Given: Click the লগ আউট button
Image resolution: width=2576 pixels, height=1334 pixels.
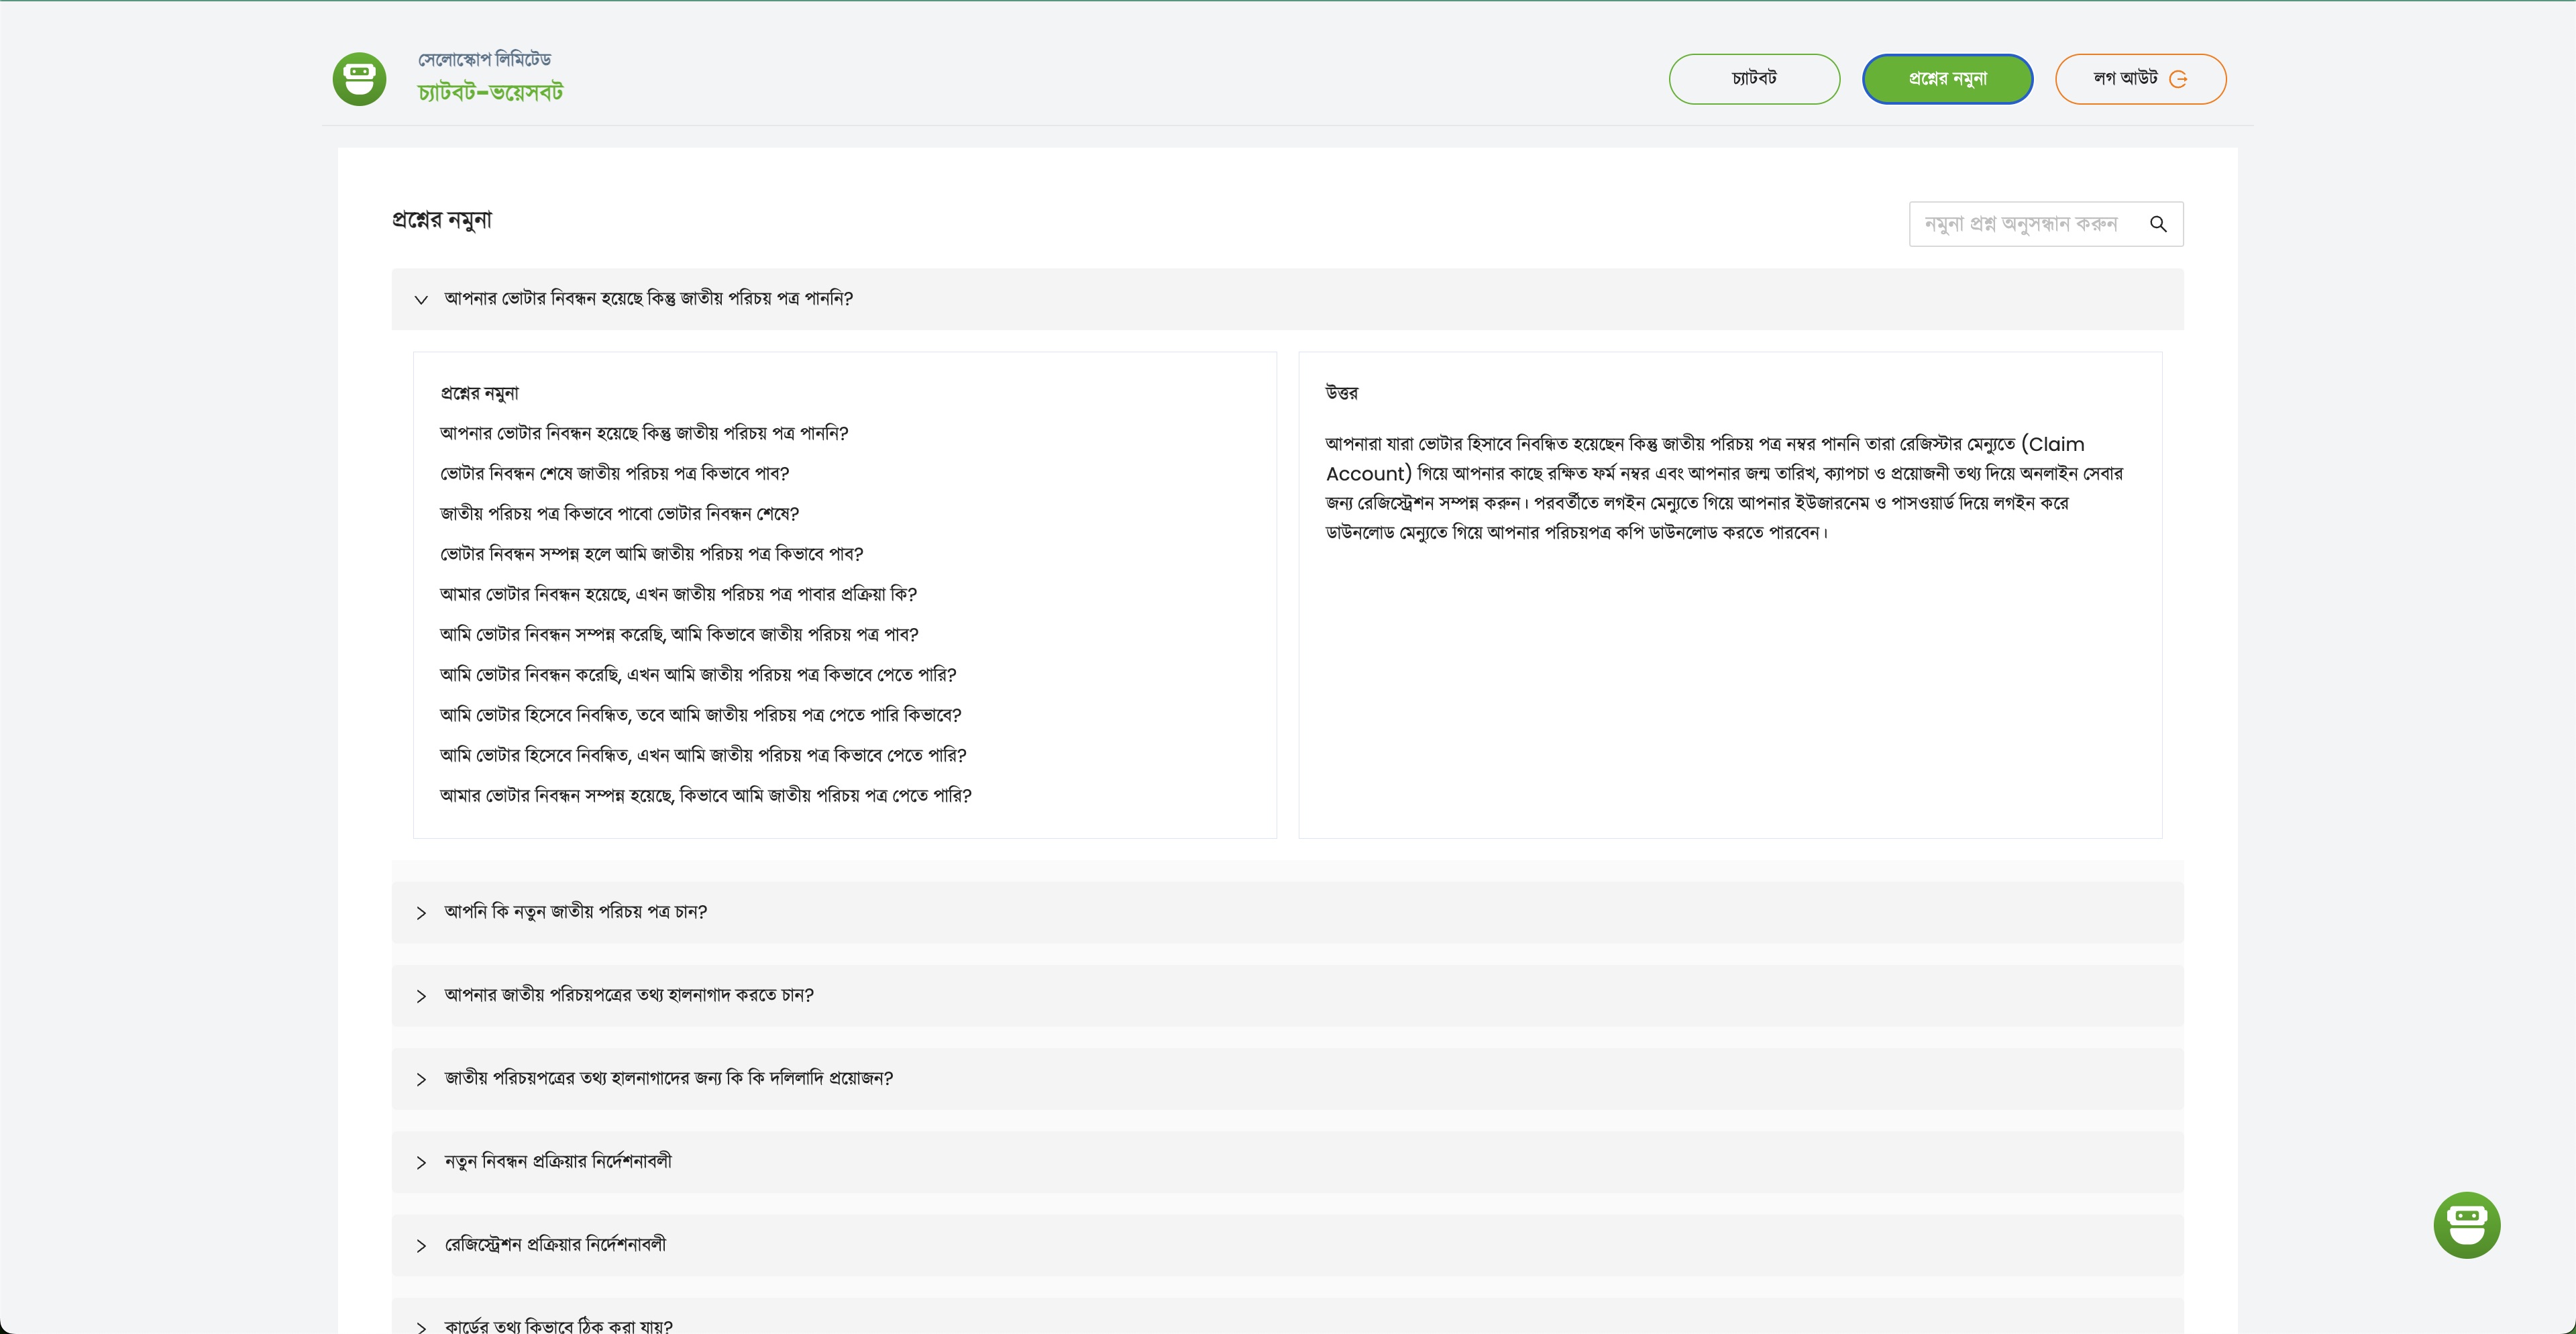Looking at the screenshot, I should tap(2140, 79).
